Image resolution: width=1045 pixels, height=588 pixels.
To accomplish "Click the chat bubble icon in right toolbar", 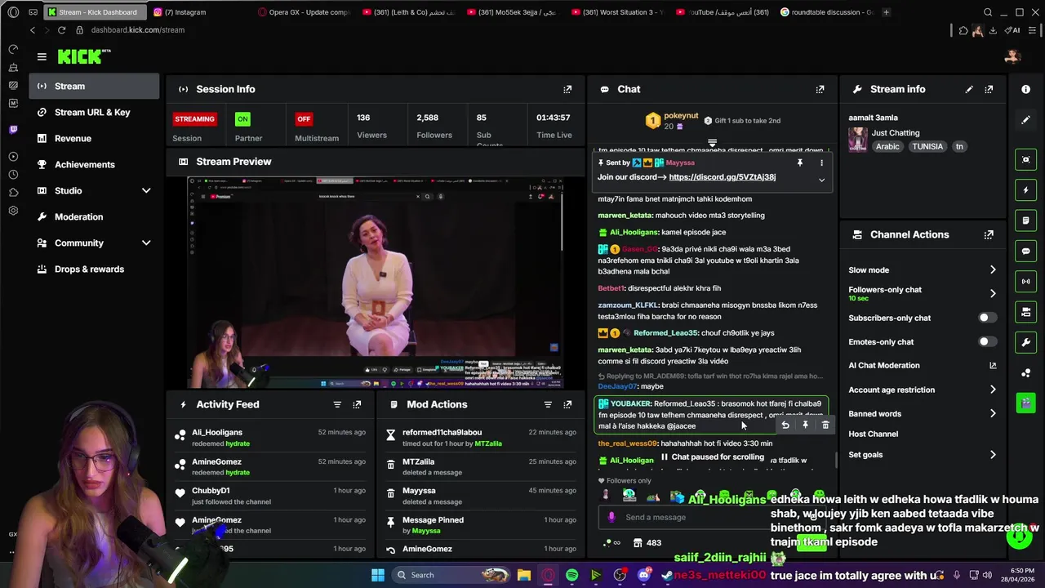I will click(1026, 251).
